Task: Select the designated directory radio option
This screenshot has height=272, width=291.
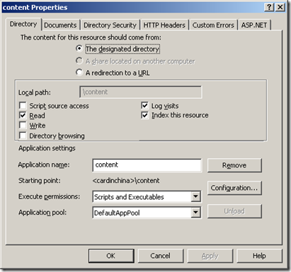Action: [x=79, y=49]
